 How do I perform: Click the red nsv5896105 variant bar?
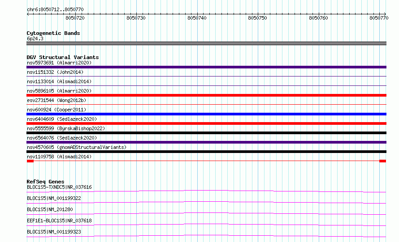(206, 95)
